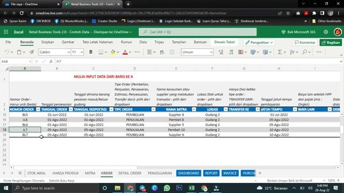
Task: Open TANGGAL ORDER filter dropdown
Action: 70,109
